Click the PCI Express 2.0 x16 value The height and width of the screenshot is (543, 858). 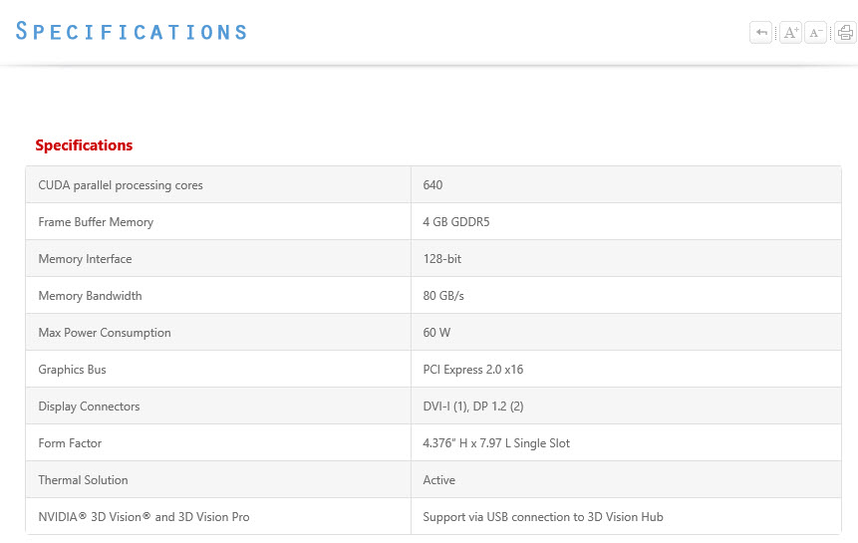pyautogui.click(x=473, y=370)
